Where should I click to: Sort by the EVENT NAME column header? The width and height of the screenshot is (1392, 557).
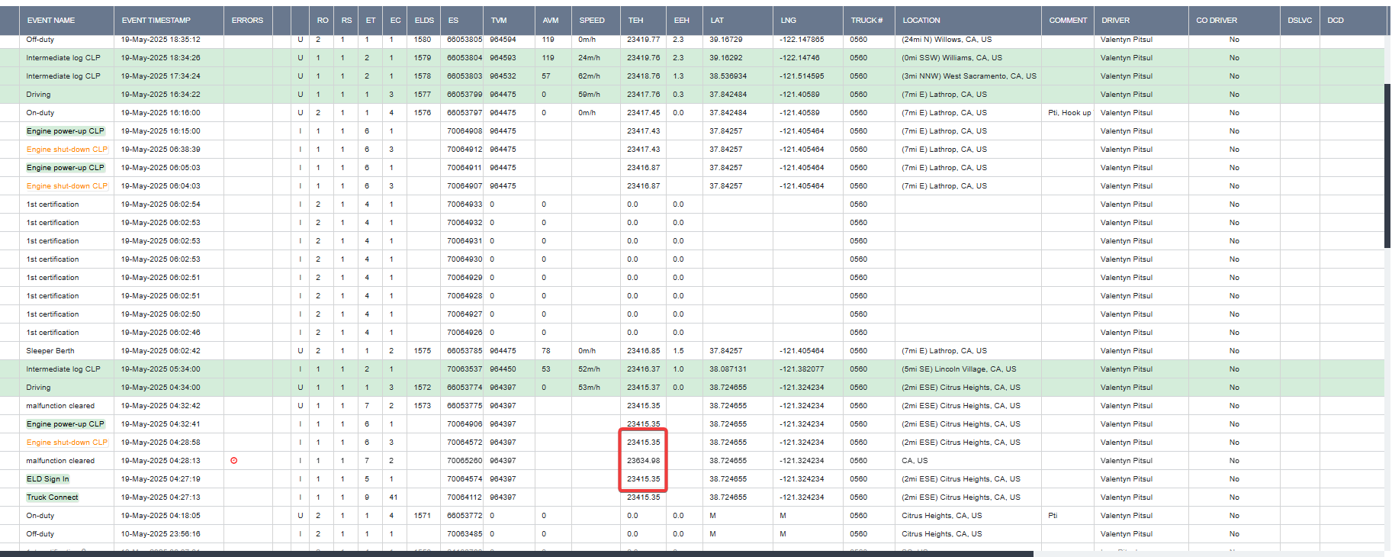point(51,21)
